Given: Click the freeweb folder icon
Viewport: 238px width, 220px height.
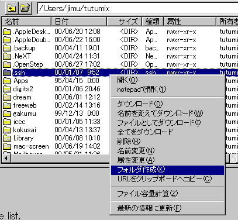Looking at the screenshot, I should [7, 105].
